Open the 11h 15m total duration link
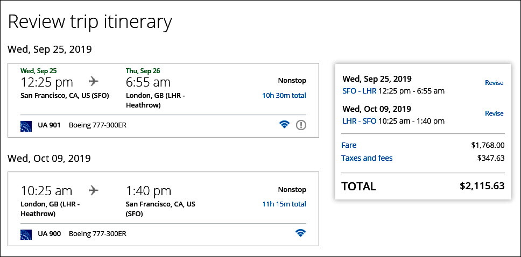The image size is (521, 257). (x=284, y=204)
